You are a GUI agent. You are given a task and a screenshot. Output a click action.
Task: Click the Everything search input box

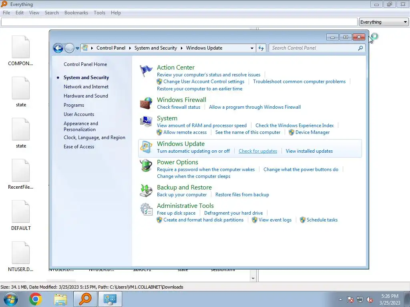pyautogui.click(x=179, y=22)
